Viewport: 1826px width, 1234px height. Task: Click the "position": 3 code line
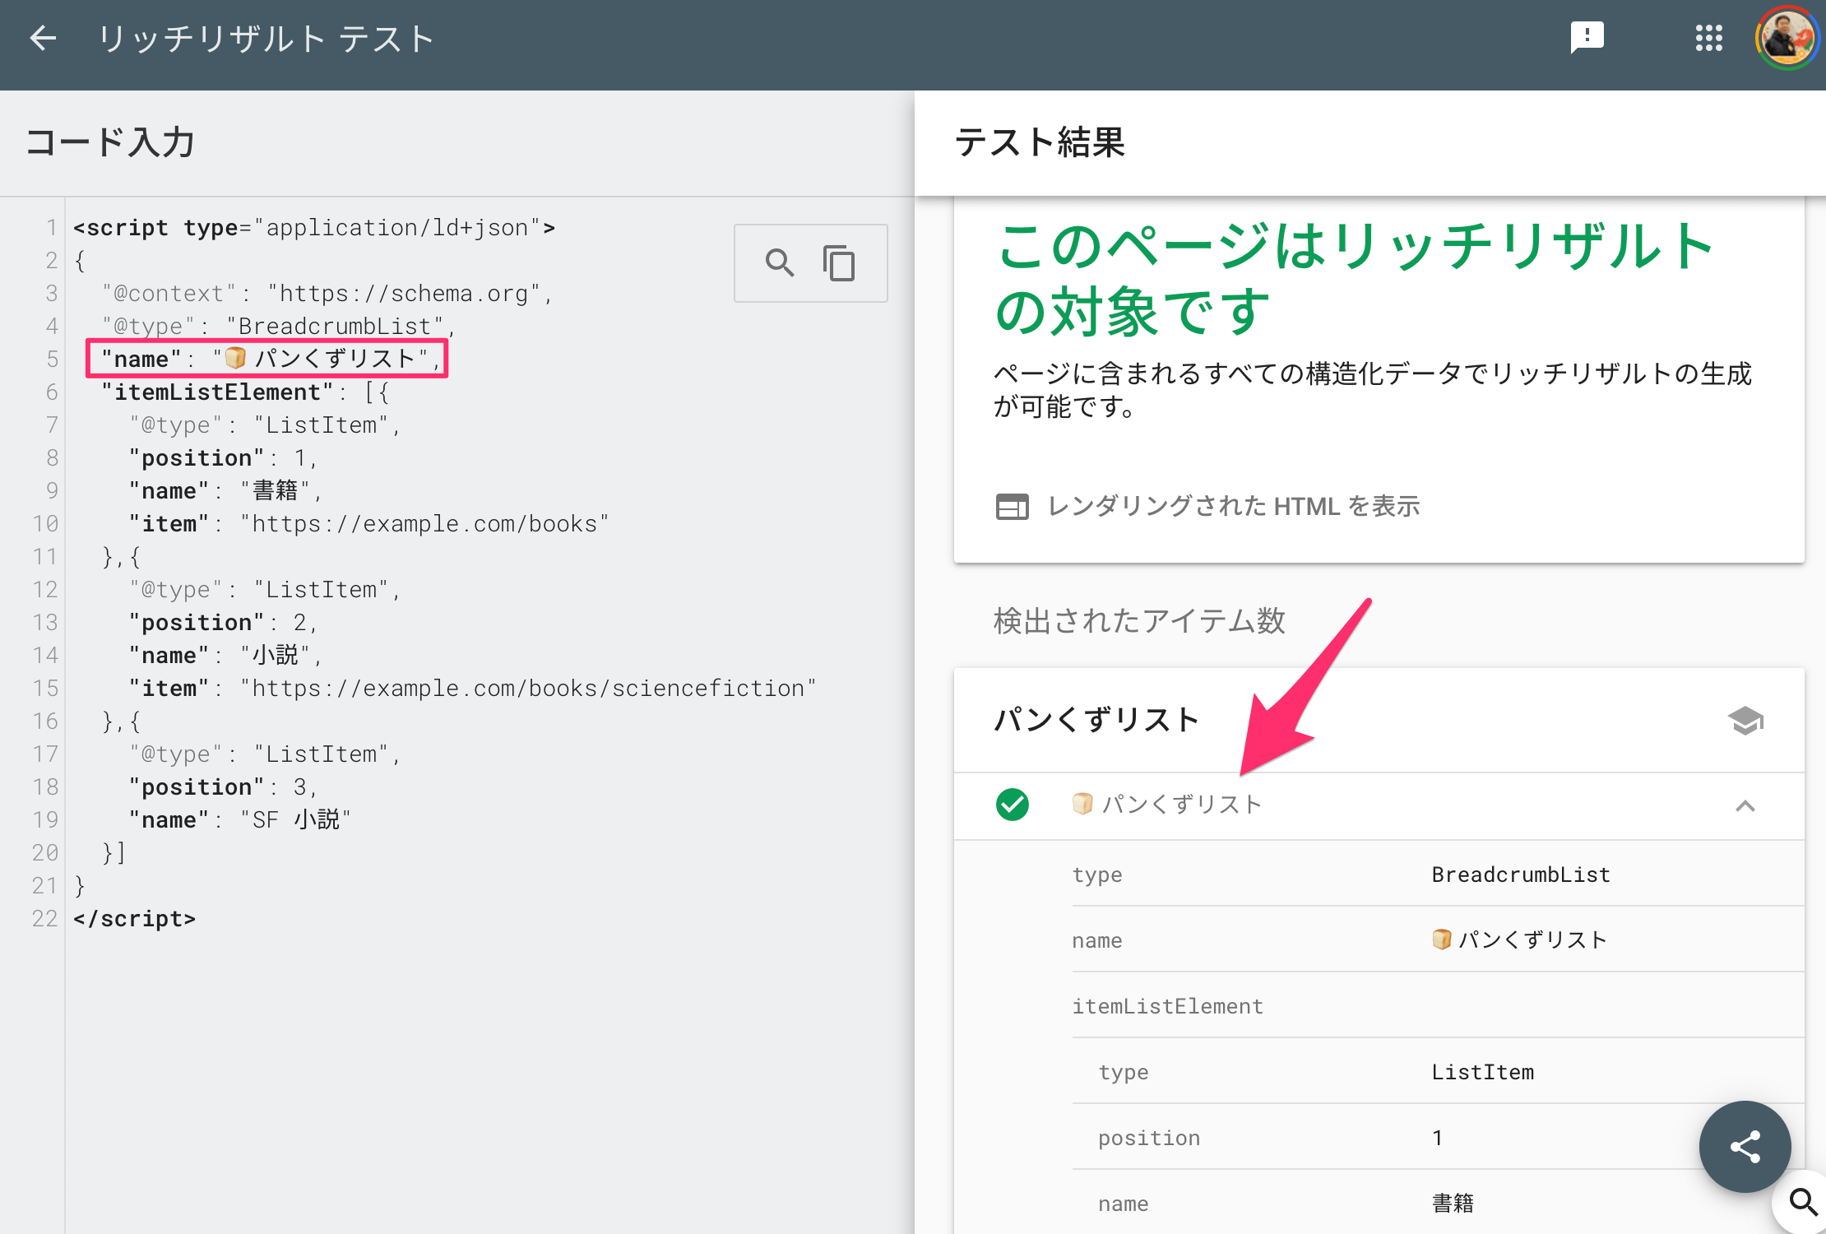pyautogui.click(x=223, y=786)
